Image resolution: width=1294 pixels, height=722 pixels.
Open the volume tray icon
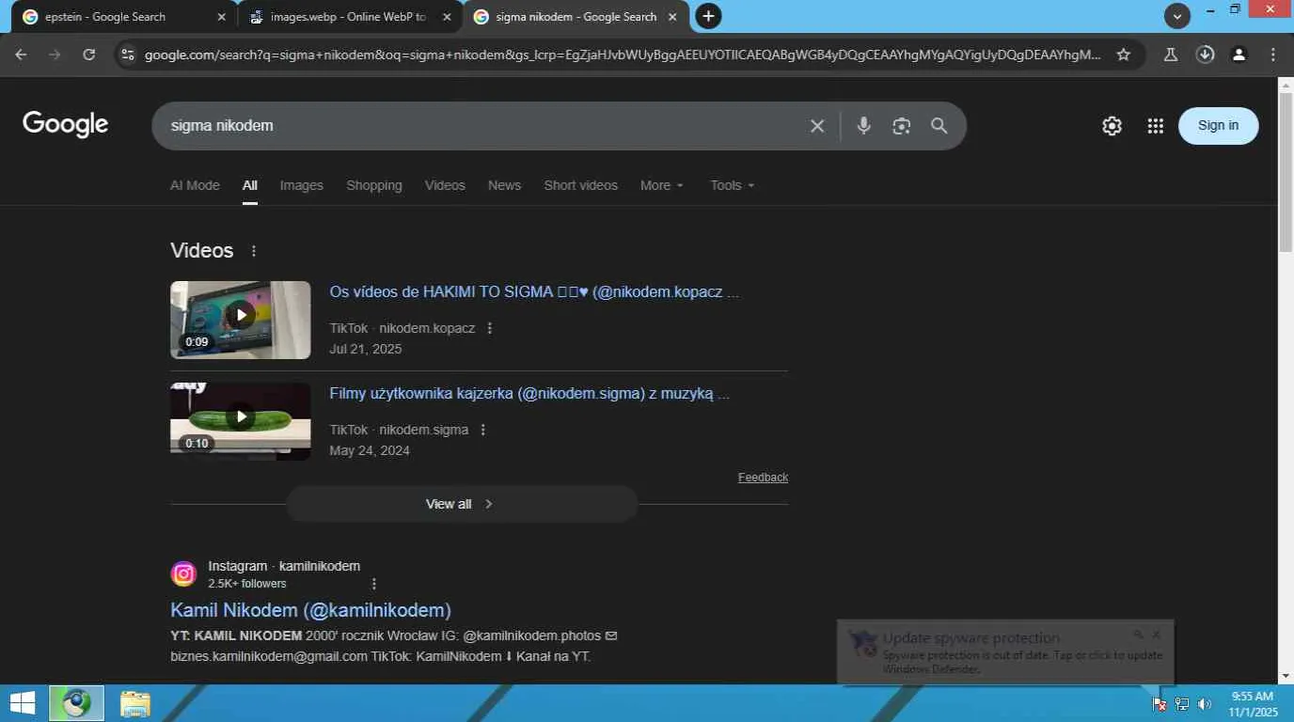point(1205,704)
